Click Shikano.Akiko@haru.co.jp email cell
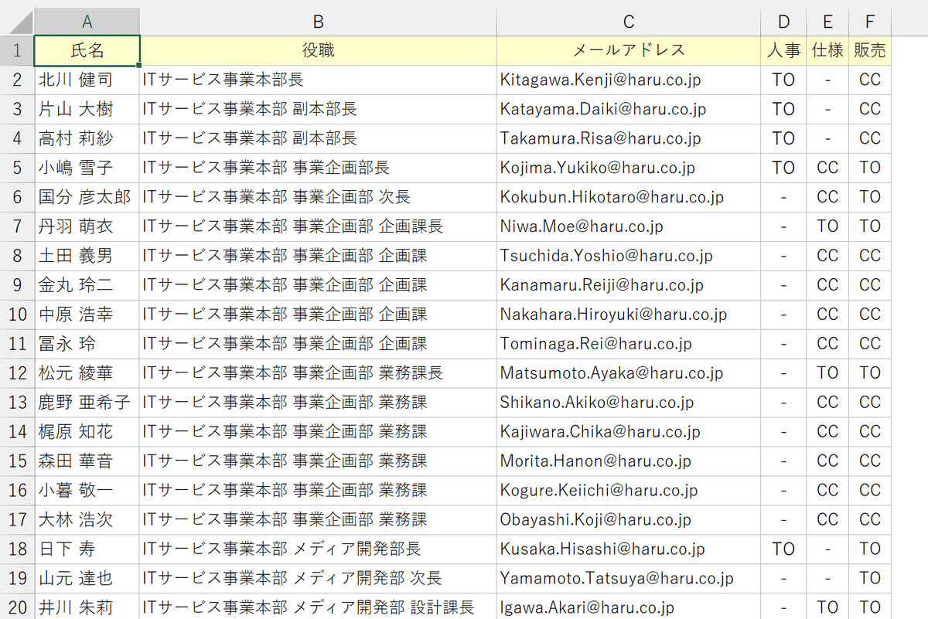The width and height of the screenshot is (928, 619). pos(629,403)
